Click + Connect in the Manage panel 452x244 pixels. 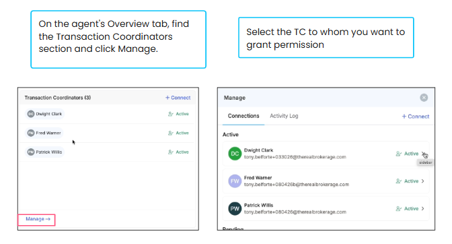click(x=416, y=117)
